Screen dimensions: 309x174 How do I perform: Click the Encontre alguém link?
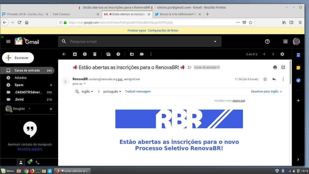pyautogui.click(x=30, y=149)
